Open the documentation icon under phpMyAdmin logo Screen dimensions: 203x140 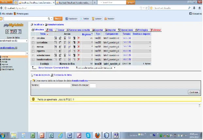20,31
